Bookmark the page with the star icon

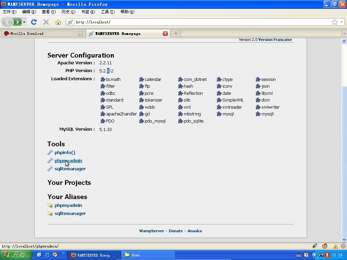(334, 22)
